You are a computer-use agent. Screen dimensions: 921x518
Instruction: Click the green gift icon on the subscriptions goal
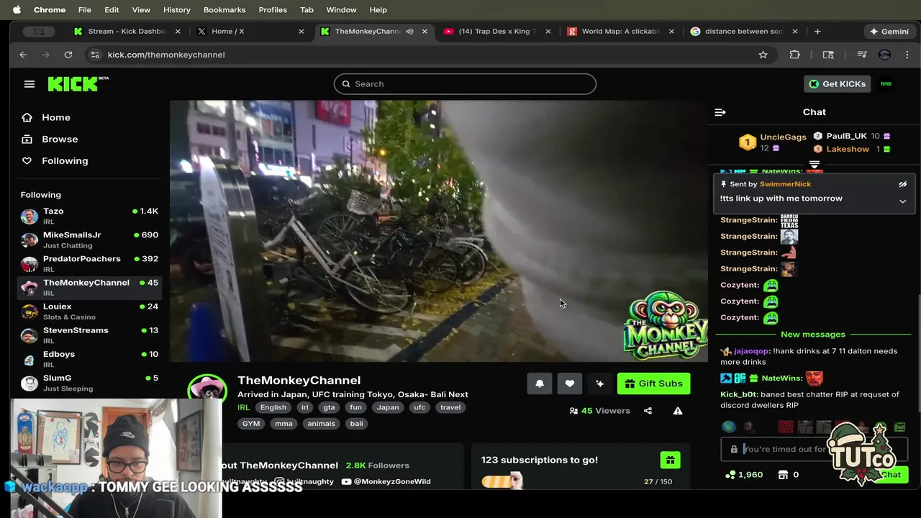point(670,460)
